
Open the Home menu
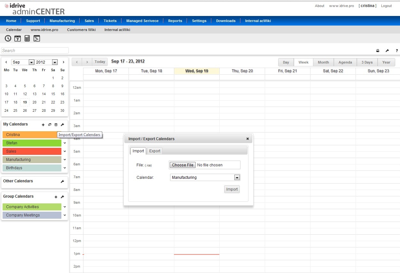tap(11, 21)
